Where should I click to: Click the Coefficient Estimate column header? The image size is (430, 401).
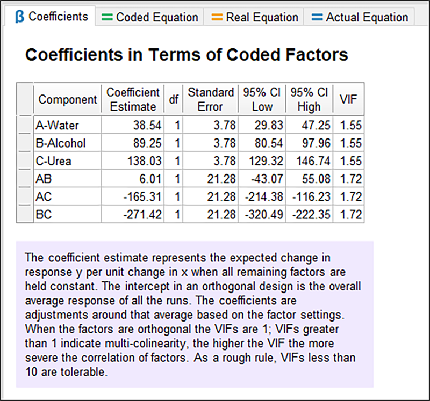click(133, 99)
